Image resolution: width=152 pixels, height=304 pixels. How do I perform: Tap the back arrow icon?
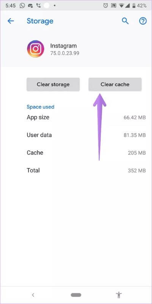coord(11,21)
